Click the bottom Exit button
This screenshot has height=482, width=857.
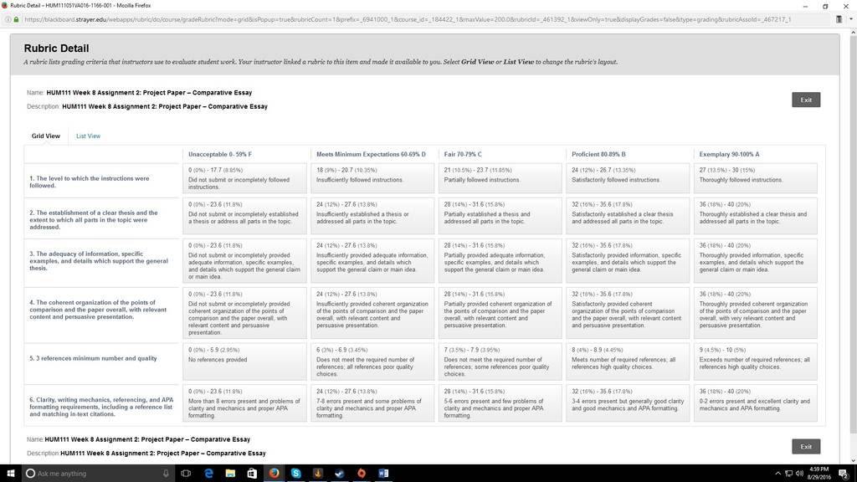pos(806,447)
